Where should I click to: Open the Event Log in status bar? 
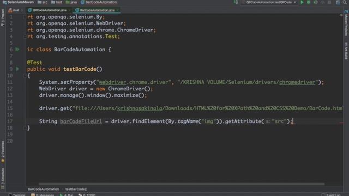click(x=331, y=195)
